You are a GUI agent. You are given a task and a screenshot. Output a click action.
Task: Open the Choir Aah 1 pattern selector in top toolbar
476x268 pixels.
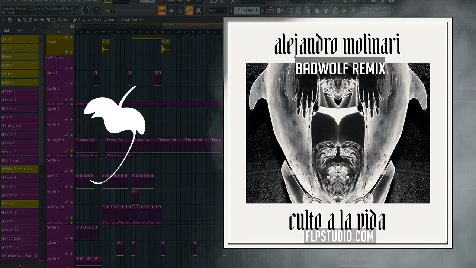(247, 10)
